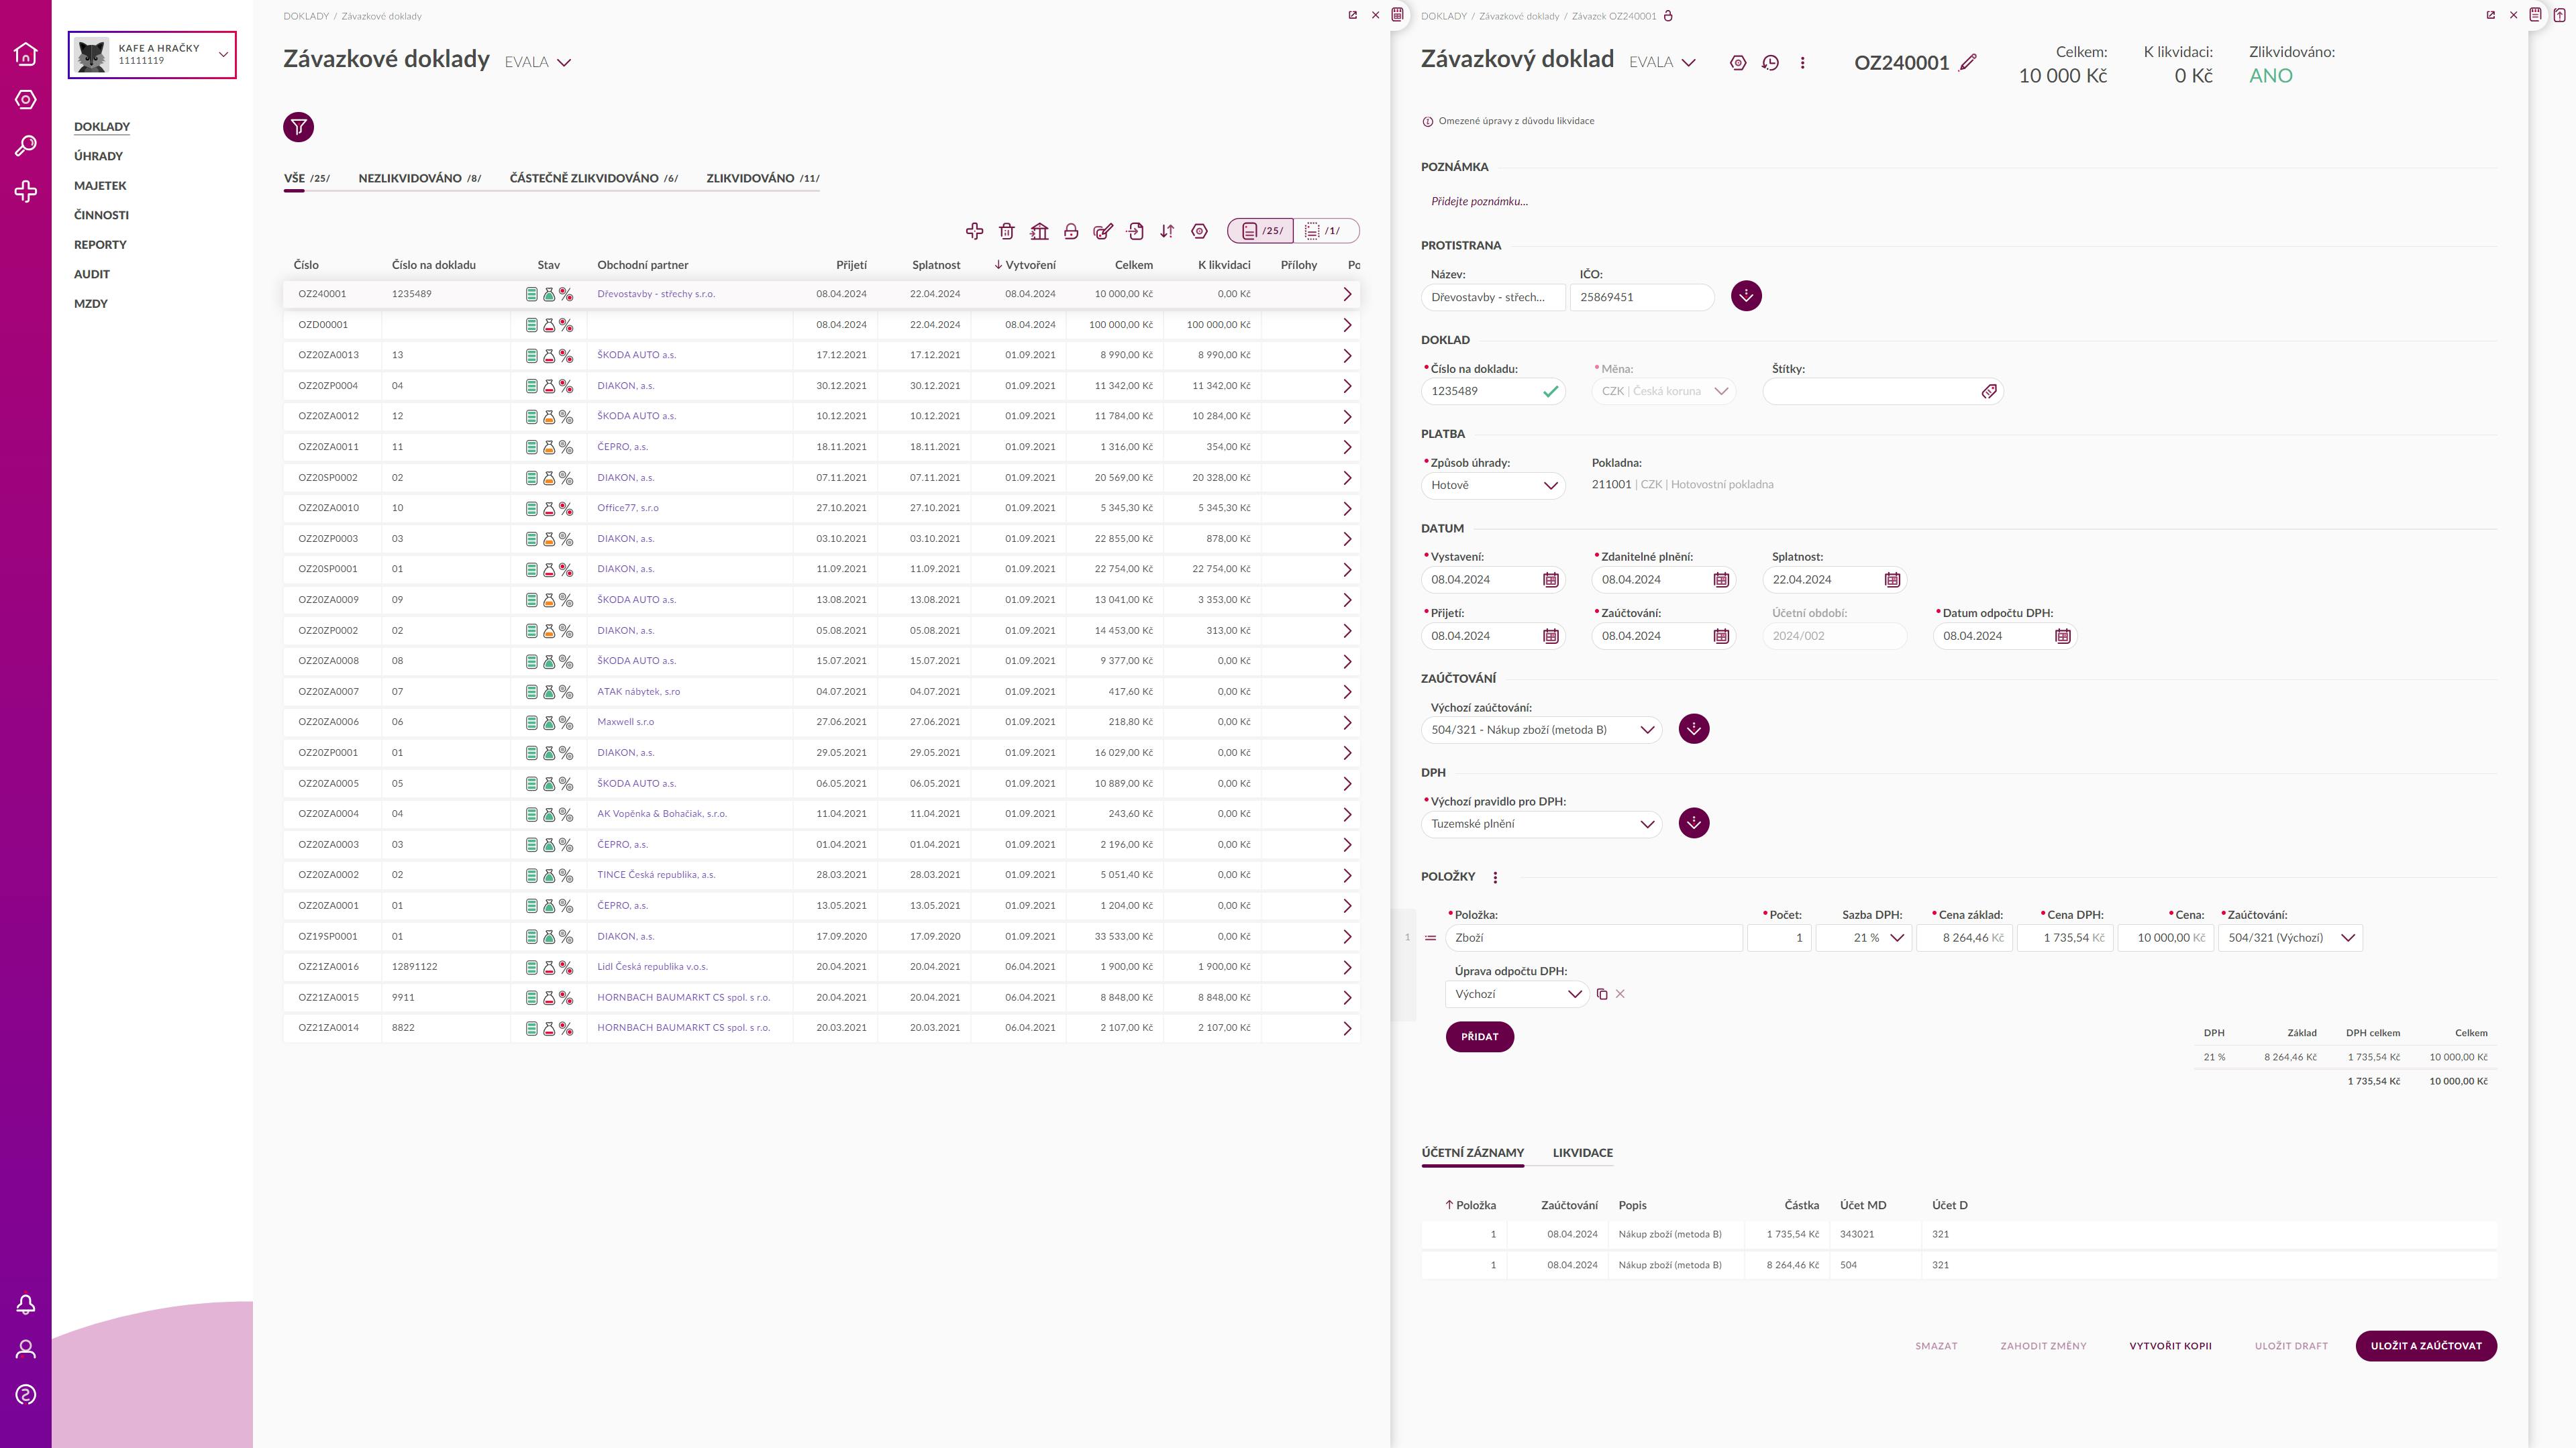The height and width of the screenshot is (1448, 2576).
Task: Open the home icon in the left sidebar
Action: tap(26, 54)
